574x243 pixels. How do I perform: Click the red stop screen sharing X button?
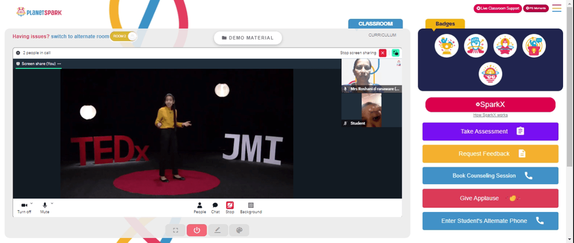pos(382,53)
